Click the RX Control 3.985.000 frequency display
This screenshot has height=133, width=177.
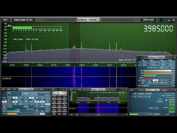(x=29, y=94)
